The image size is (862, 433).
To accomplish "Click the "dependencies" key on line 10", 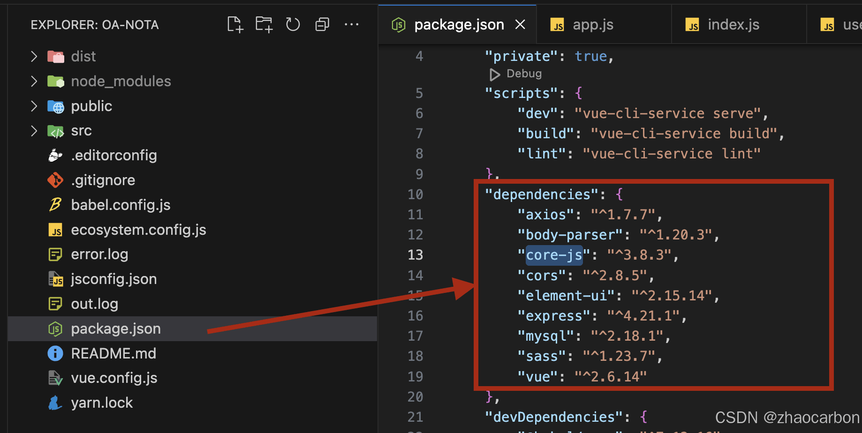I will tap(542, 194).
